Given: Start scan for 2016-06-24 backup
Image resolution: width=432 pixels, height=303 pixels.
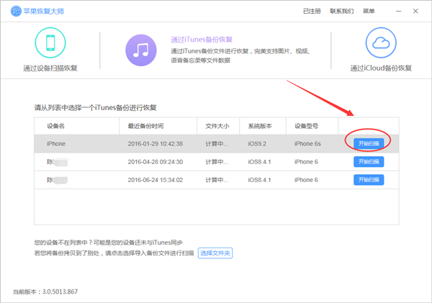Looking at the screenshot, I should (369, 180).
